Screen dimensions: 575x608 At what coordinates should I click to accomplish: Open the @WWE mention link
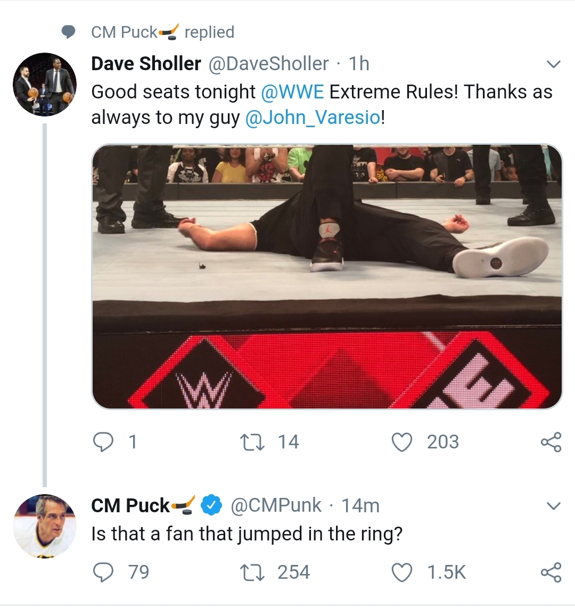pos(292,92)
